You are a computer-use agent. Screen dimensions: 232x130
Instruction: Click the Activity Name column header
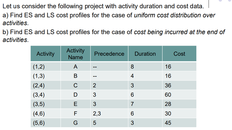[x=75, y=54]
